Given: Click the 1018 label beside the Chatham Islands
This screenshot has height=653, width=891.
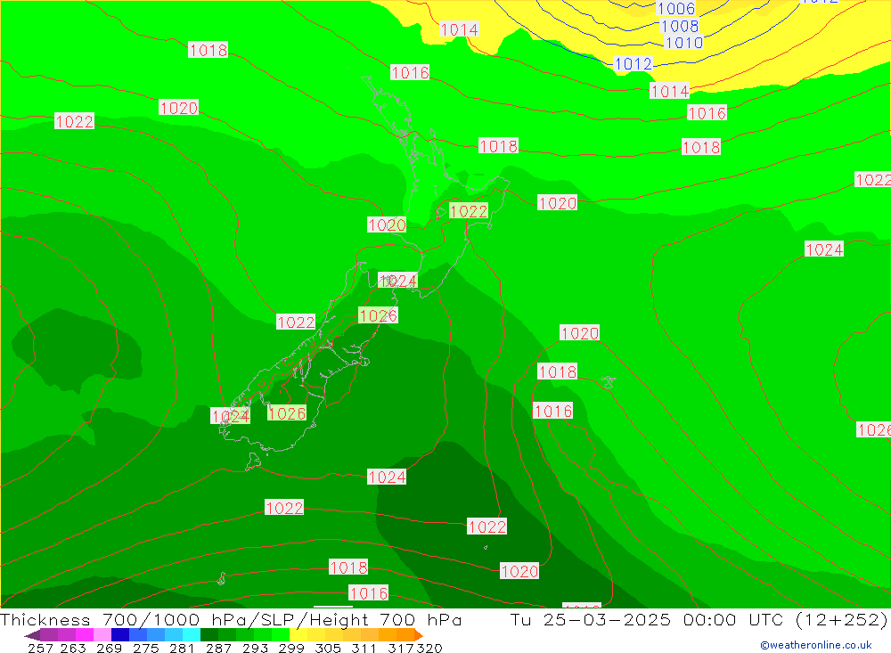Looking at the screenshot, I should [558, 371].
